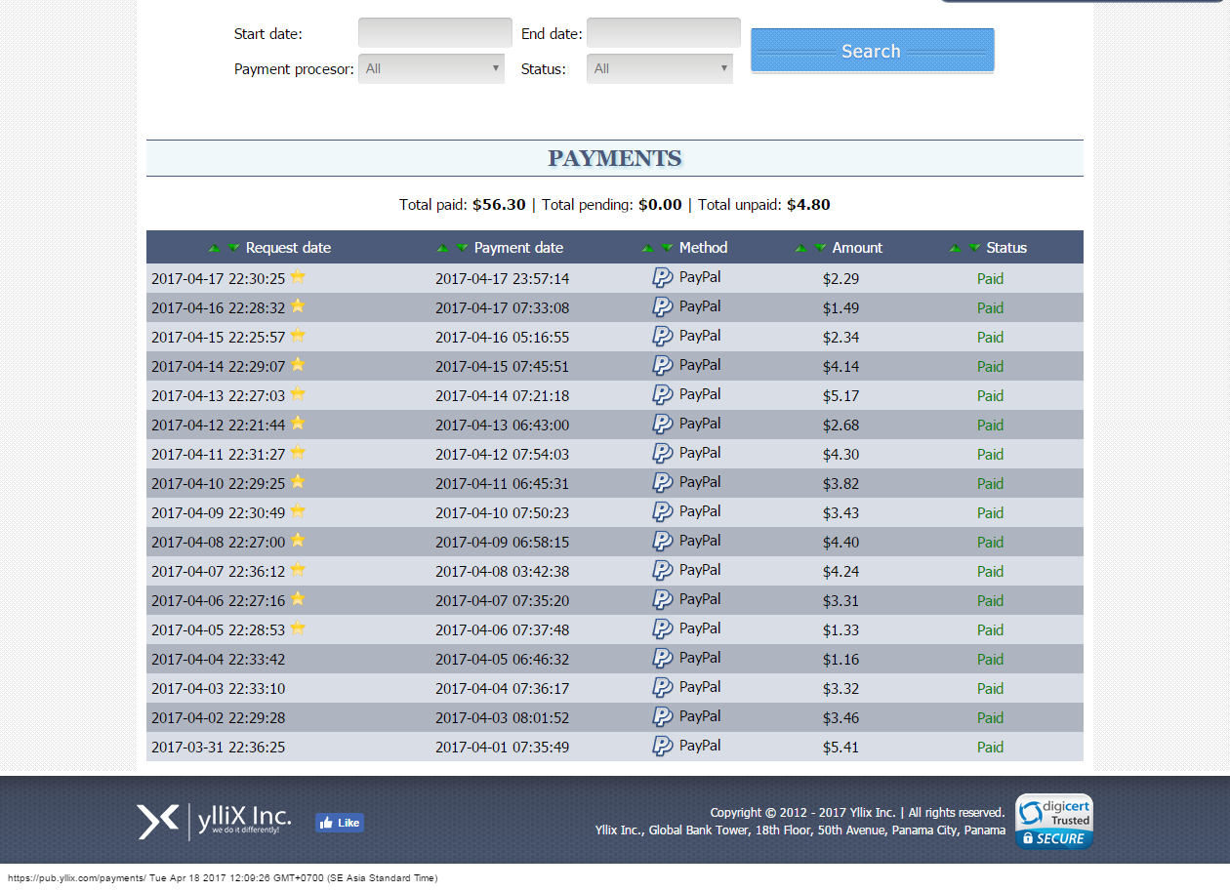Sort Status column ascending arrow
1230x891 pixels.
955,248
